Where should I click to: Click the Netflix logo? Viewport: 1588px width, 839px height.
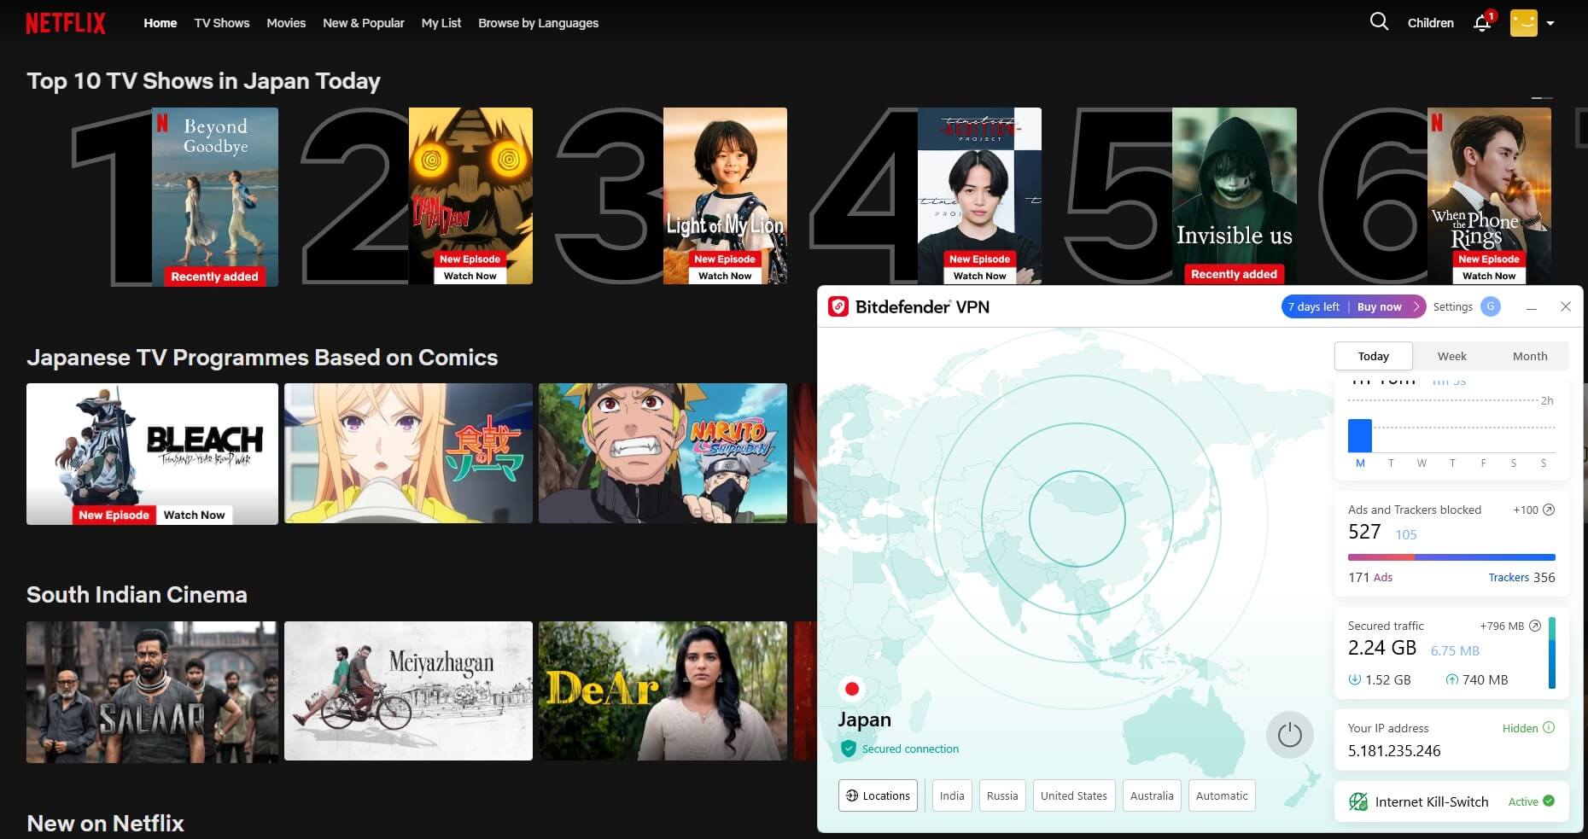[x=66, y=22]
